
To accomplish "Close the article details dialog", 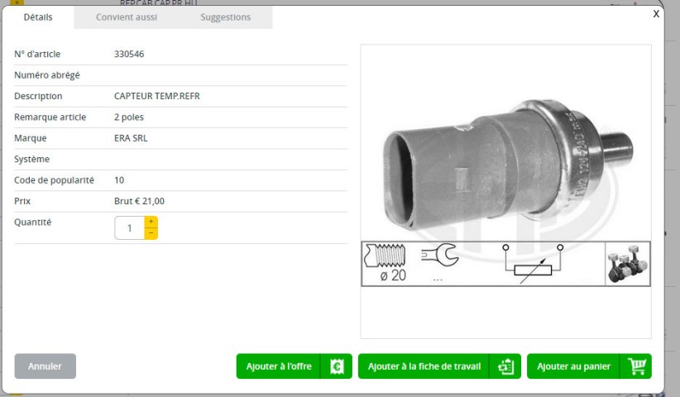I will tap(656, 14).
